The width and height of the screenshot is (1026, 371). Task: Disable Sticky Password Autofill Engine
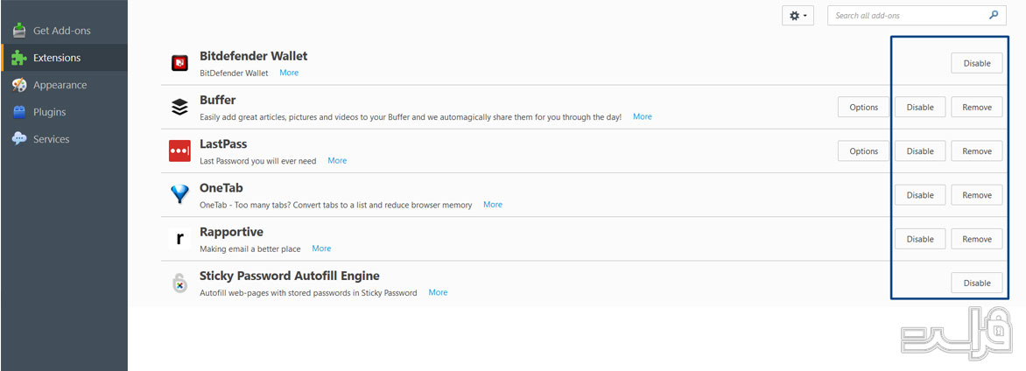coord(976,283)
